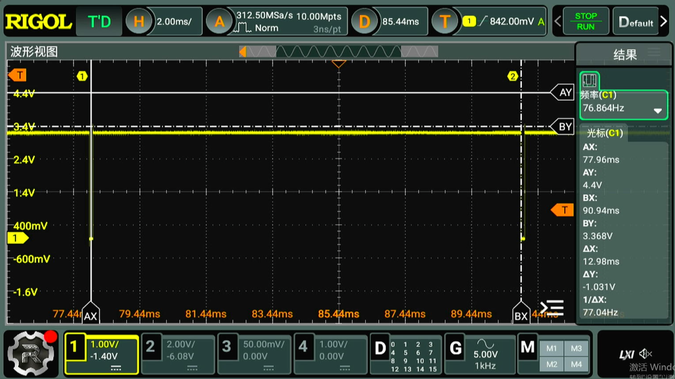The image size is (675, 379).
Task: Open the function generator G icon
Action: pos(456,348)
